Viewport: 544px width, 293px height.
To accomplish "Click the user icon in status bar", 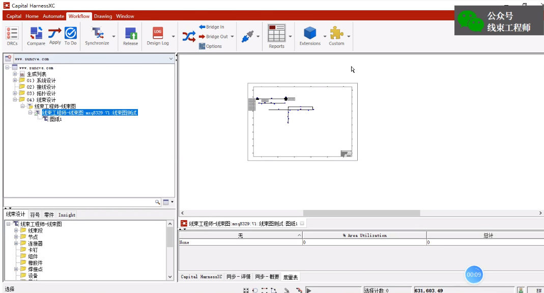I will 521,290.
